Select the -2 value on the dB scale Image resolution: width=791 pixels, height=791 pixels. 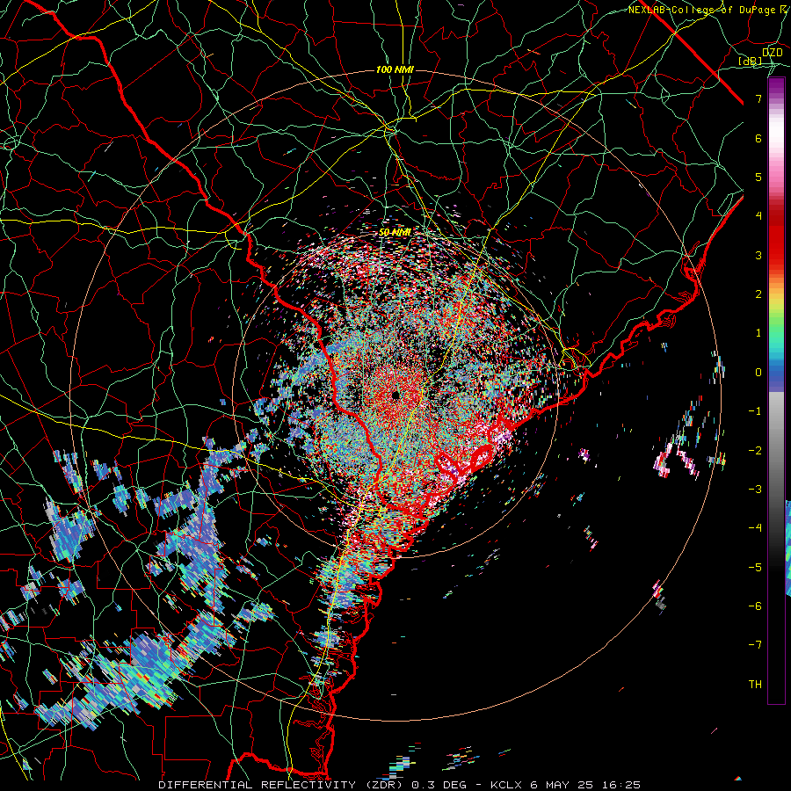click(755, 450)
